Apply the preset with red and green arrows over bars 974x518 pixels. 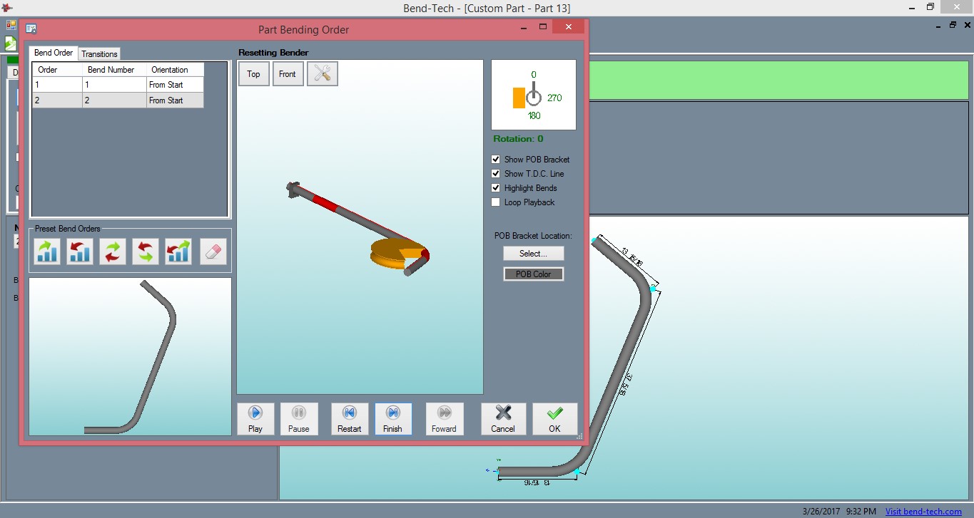click(178, 252)
